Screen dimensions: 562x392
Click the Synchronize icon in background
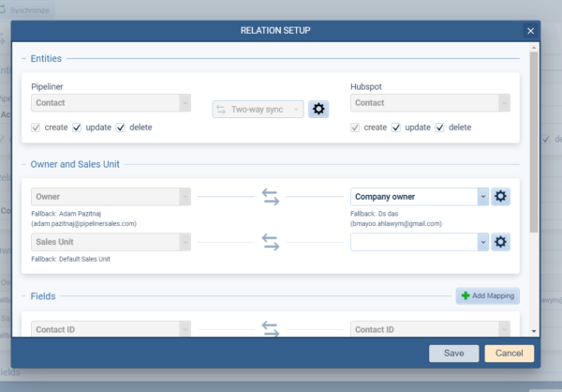7,9
